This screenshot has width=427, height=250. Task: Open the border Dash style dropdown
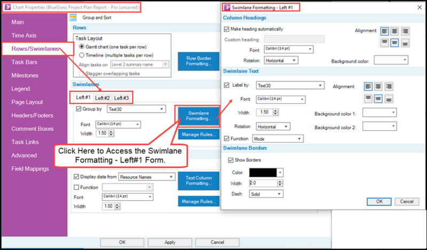tap(266, 194)
